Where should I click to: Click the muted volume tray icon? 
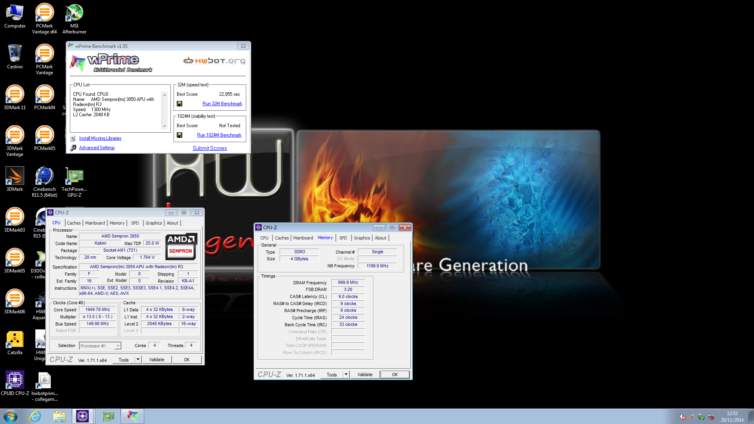tap(683, 417)
